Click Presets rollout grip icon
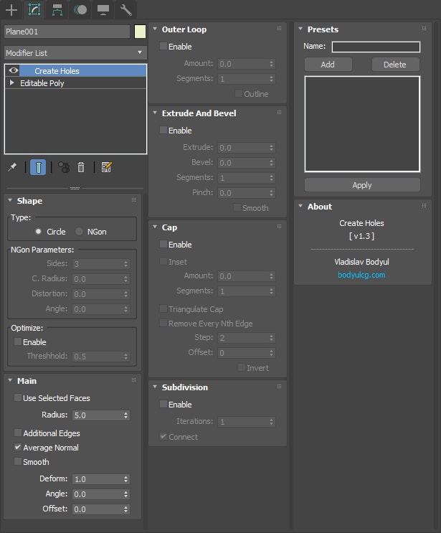441x533 pixels. pos(424,29)
